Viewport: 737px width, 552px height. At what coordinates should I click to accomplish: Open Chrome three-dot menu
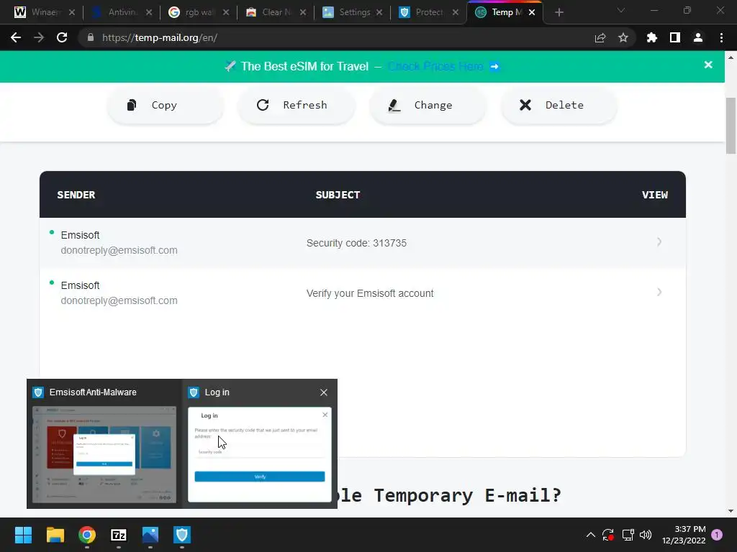click(721, 37)
